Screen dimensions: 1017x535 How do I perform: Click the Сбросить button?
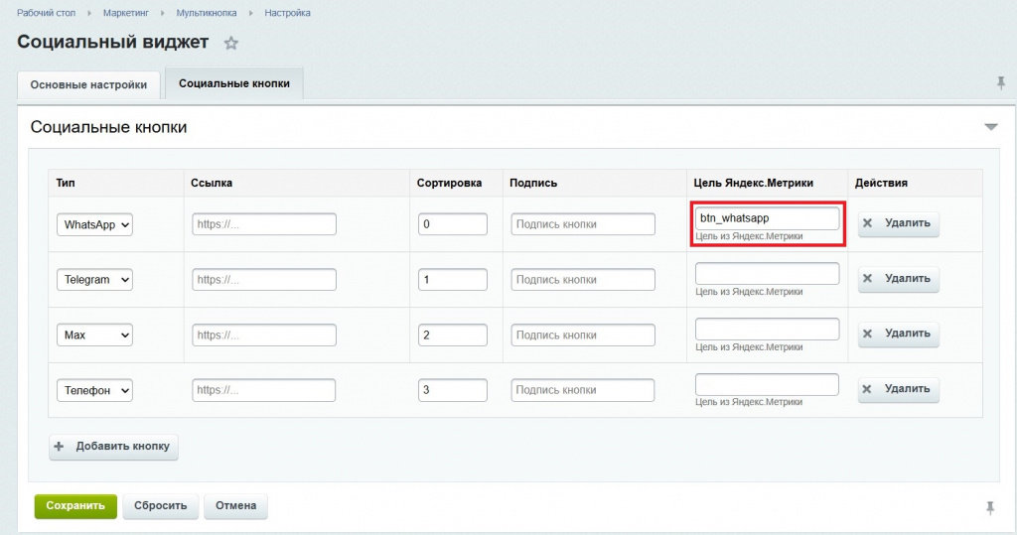[x=161, y=506]
